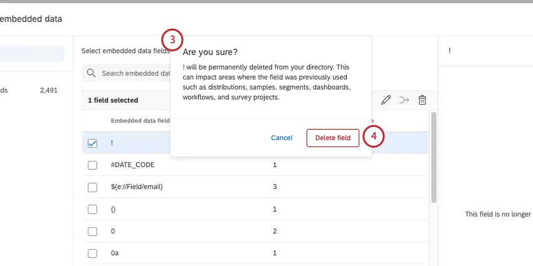This screenshot has width=533, height=266.
Task: Select the highlighted left sidebar item
Action: (x=31, y=54)
